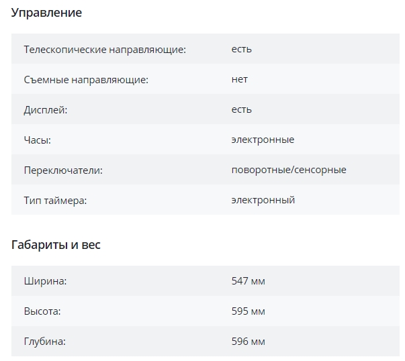Click the "Телескопические направляющие:" label
This screenshot has width=405, height=361.
pyautogui.click(x=105, y=49)
